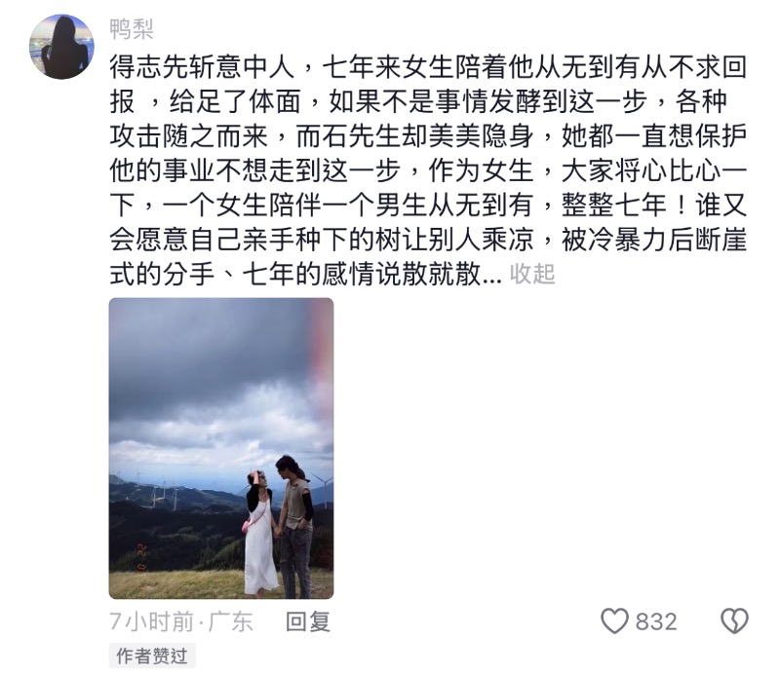This screenshot has height=675, width=780.
Task: Collapse the comment via 收起
Action: 531,274
